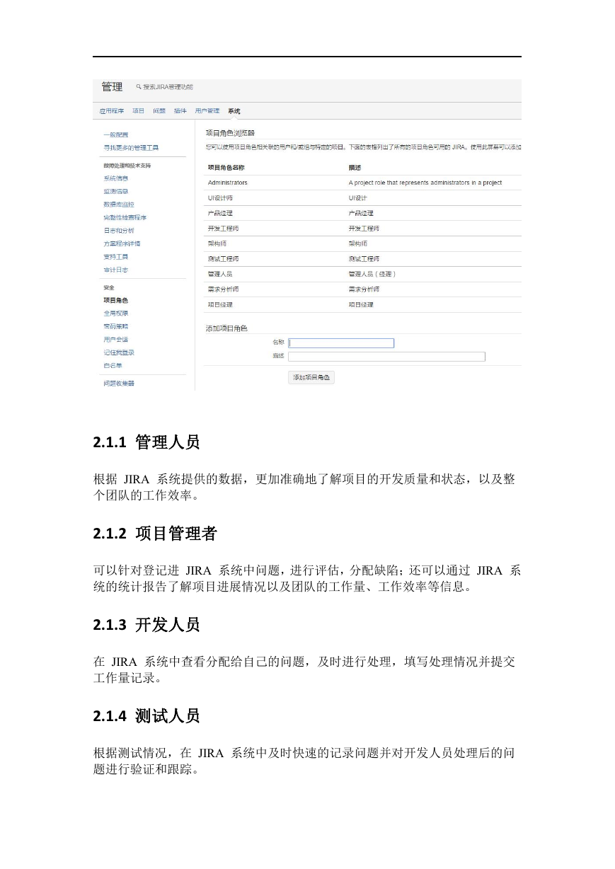Click the Administrators description text

[x=425, y=183]
